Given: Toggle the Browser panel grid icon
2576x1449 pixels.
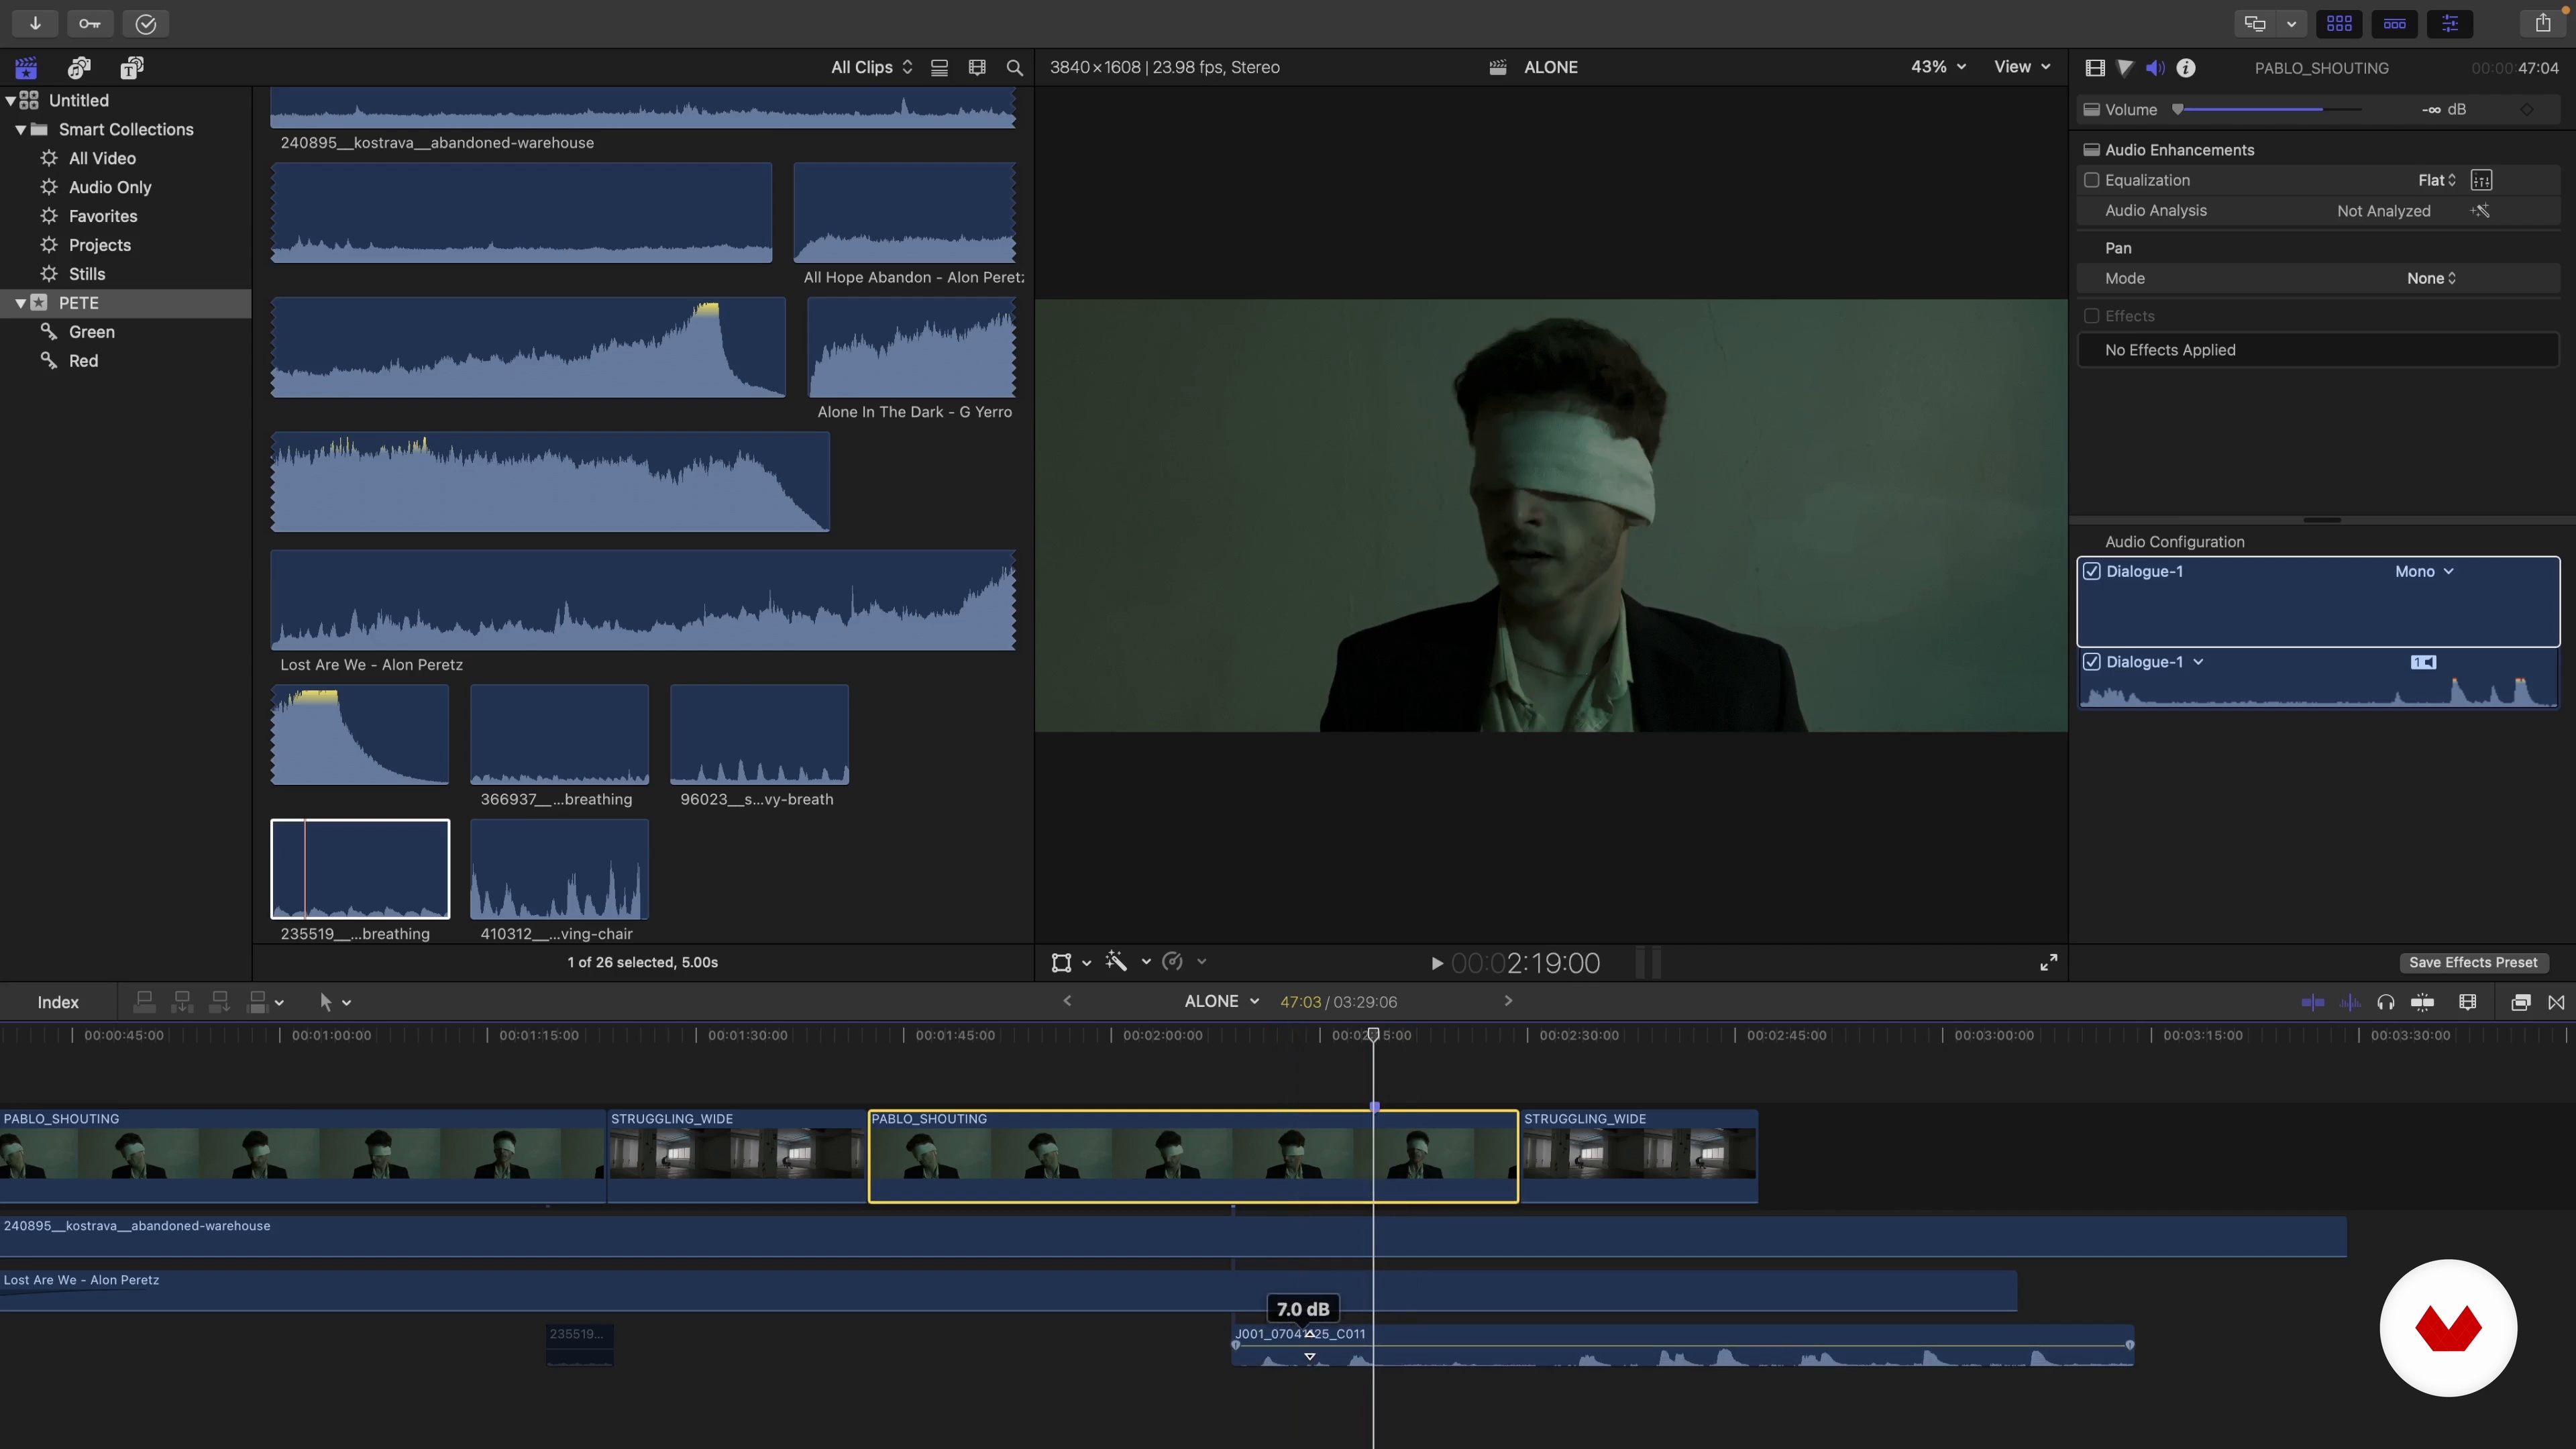Looking at the screenshot, I should pyautogui.click(x=2339, y=23).
